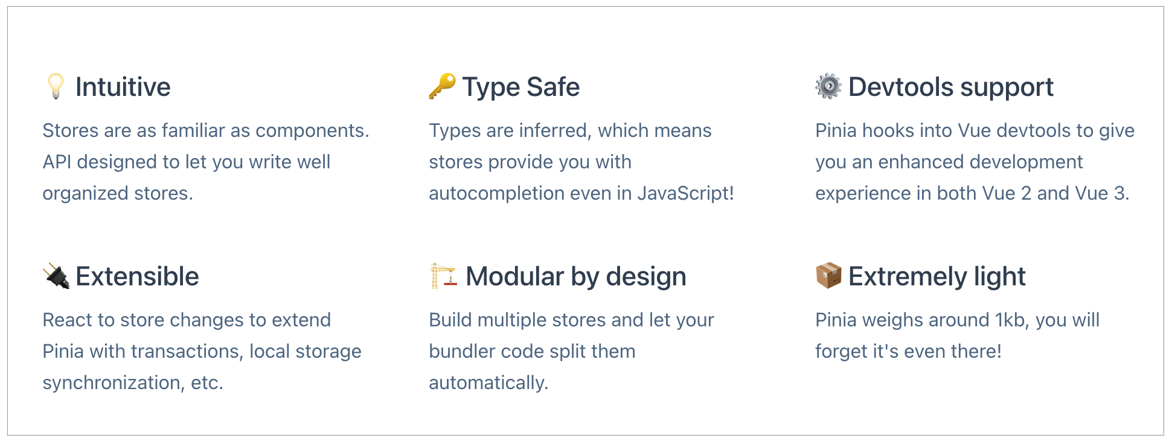The width and height of the screenshot is (1172, 444).
Task: Click the 'Pinia hooks into Vue devtools' paragraph
Action: [975, 162]
